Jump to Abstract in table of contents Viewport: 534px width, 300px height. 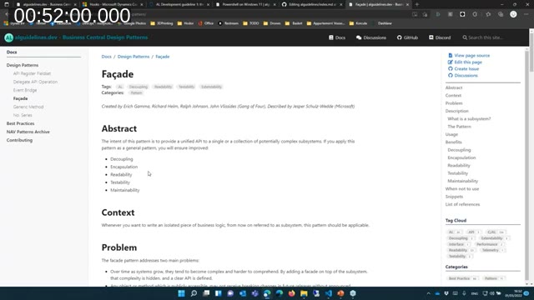click(x=454, y=87)
